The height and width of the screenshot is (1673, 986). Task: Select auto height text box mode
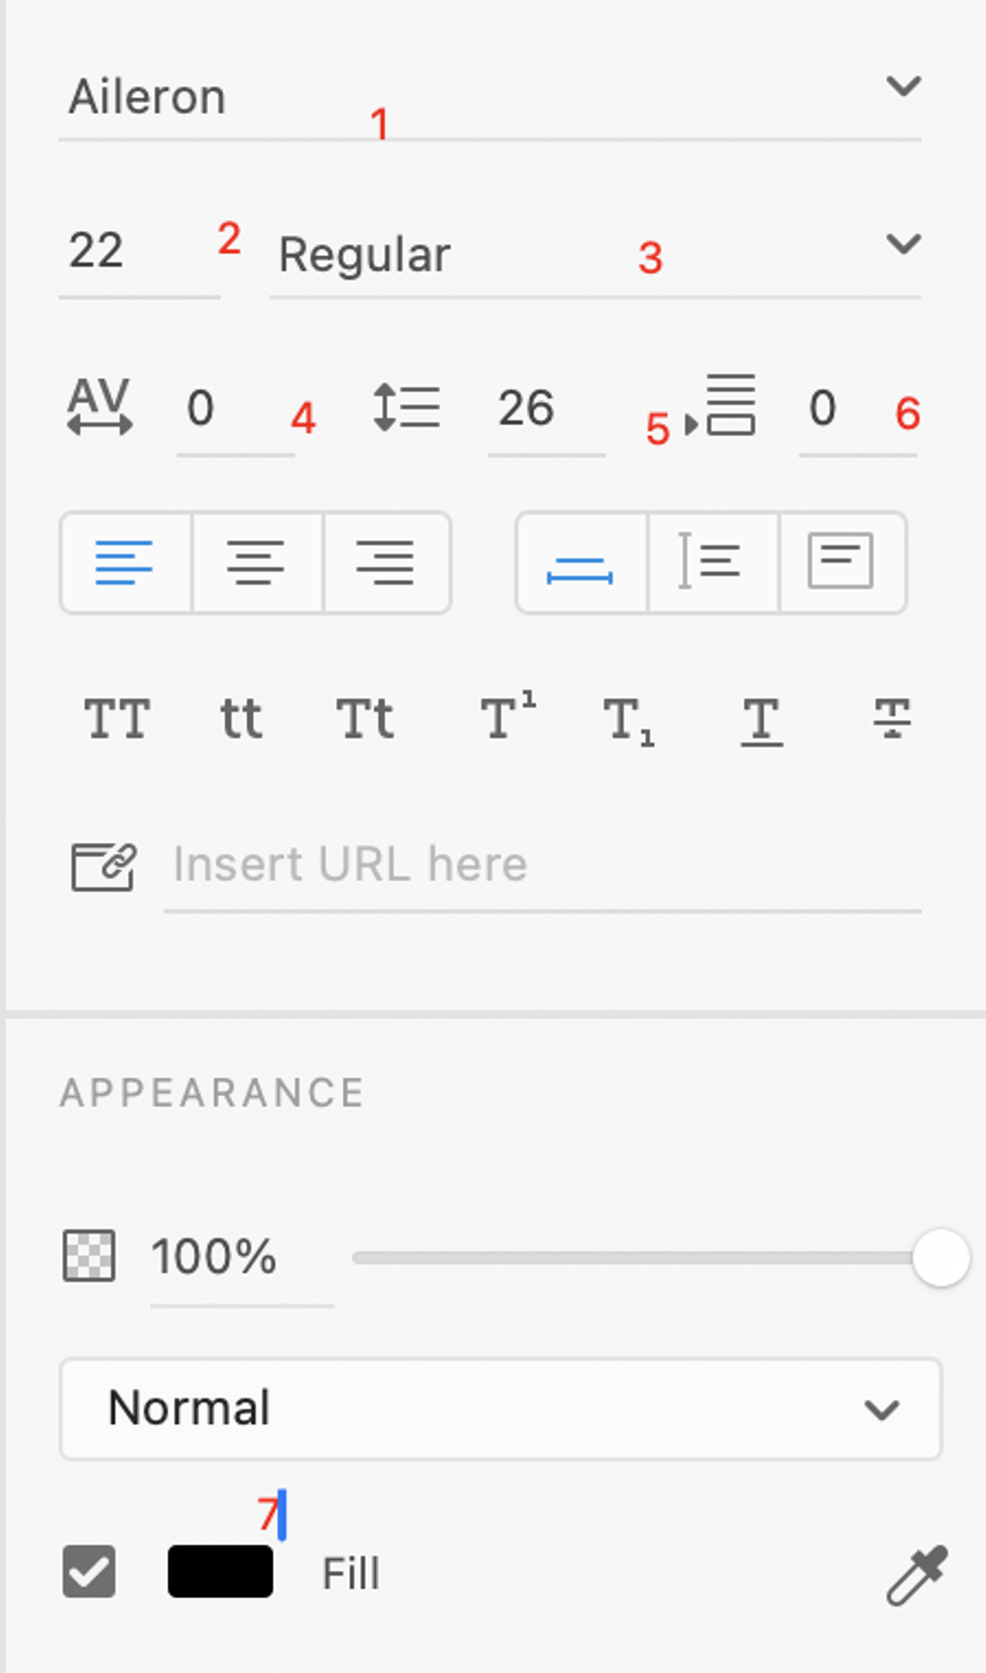tap(711, 562)
